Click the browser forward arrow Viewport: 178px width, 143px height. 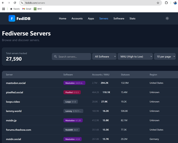coord(9,3)
